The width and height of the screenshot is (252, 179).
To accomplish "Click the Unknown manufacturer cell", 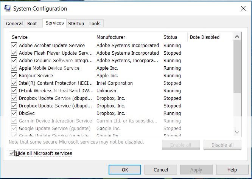I will click(106, 90).
